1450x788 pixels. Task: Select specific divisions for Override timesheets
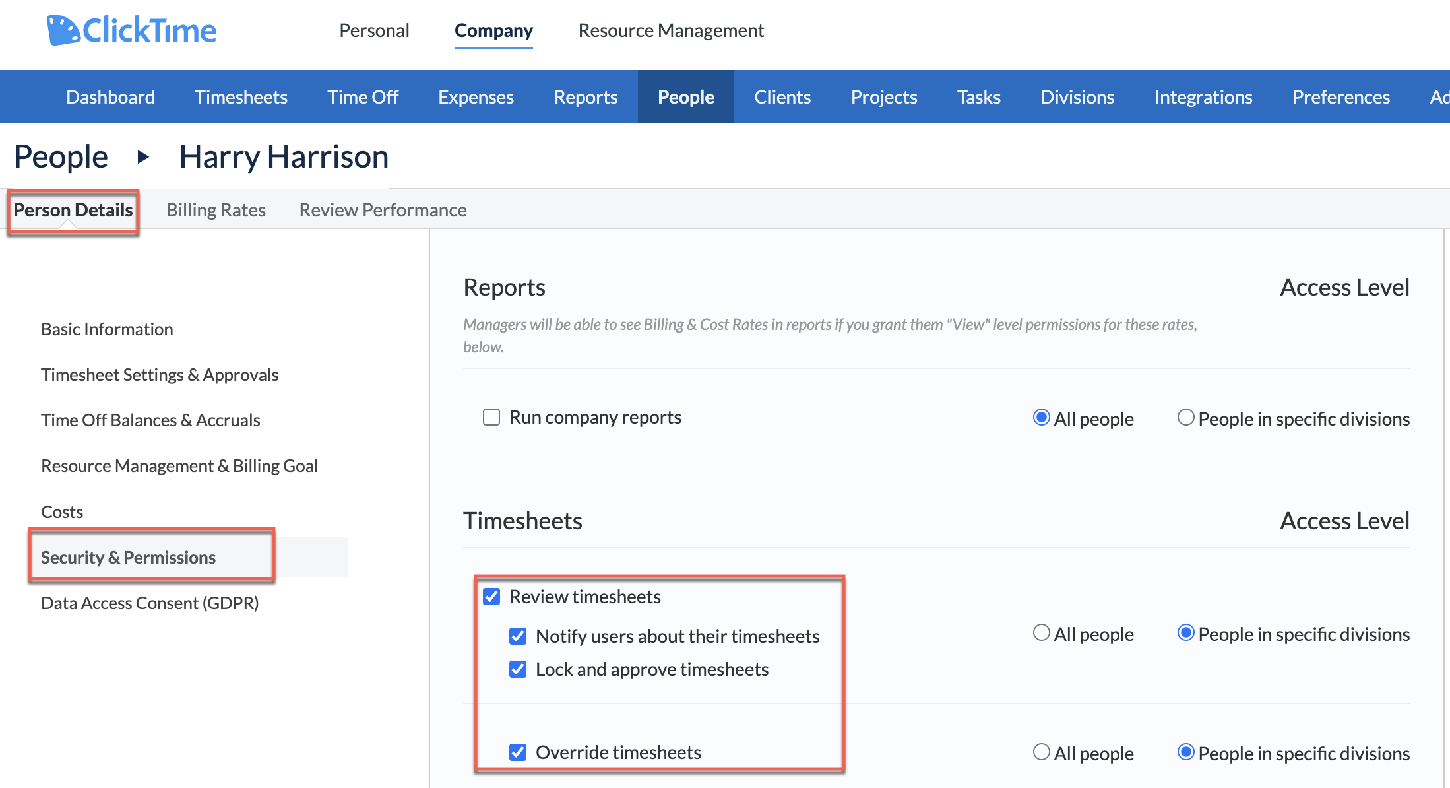(x=1186, y=752)
